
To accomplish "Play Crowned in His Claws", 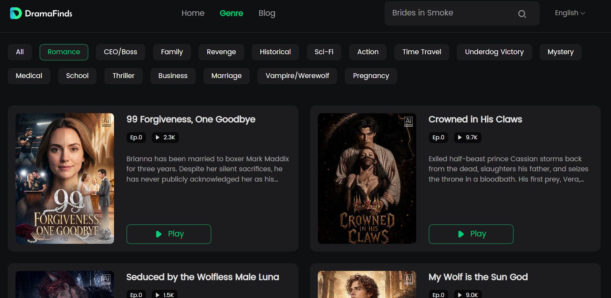I will (471, 234).
